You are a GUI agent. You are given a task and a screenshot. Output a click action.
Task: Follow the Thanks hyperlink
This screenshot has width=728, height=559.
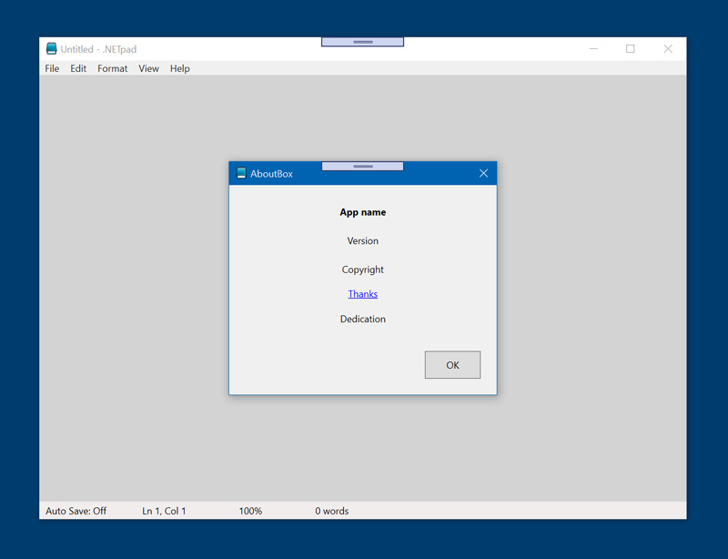(x=362, y=294)
